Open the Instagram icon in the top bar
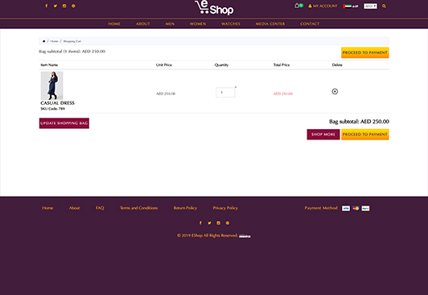 coord(64,6)
